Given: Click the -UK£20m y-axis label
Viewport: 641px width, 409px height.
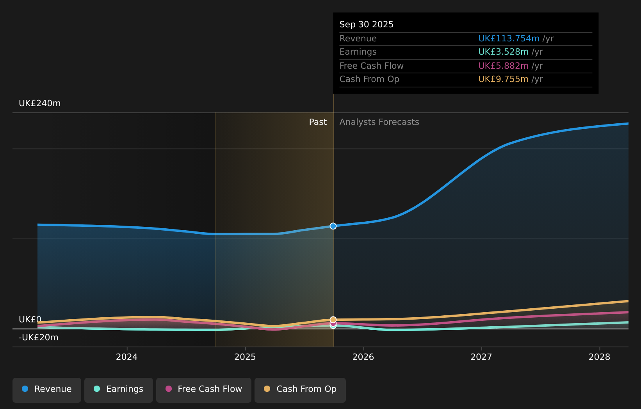Looking at the screenshot, I should point(39,338).
